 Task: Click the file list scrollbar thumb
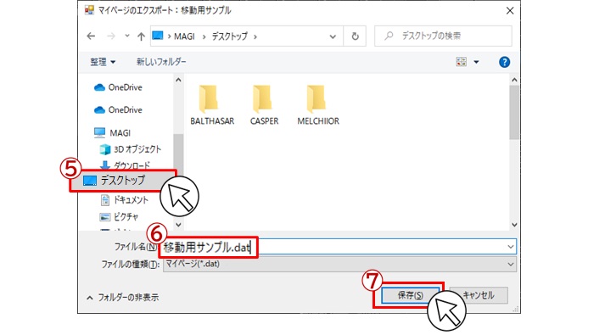[x=514, y=112]
